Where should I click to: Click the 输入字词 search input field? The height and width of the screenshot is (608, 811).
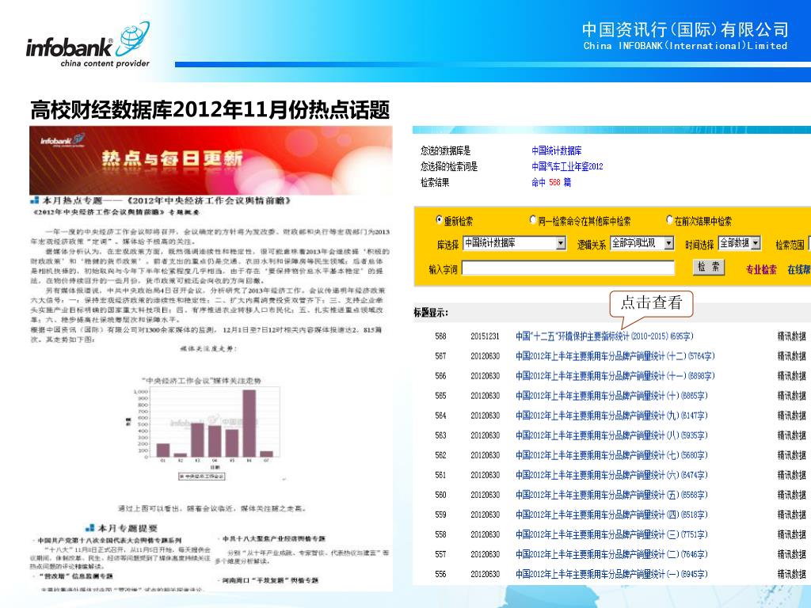[568, 268]
